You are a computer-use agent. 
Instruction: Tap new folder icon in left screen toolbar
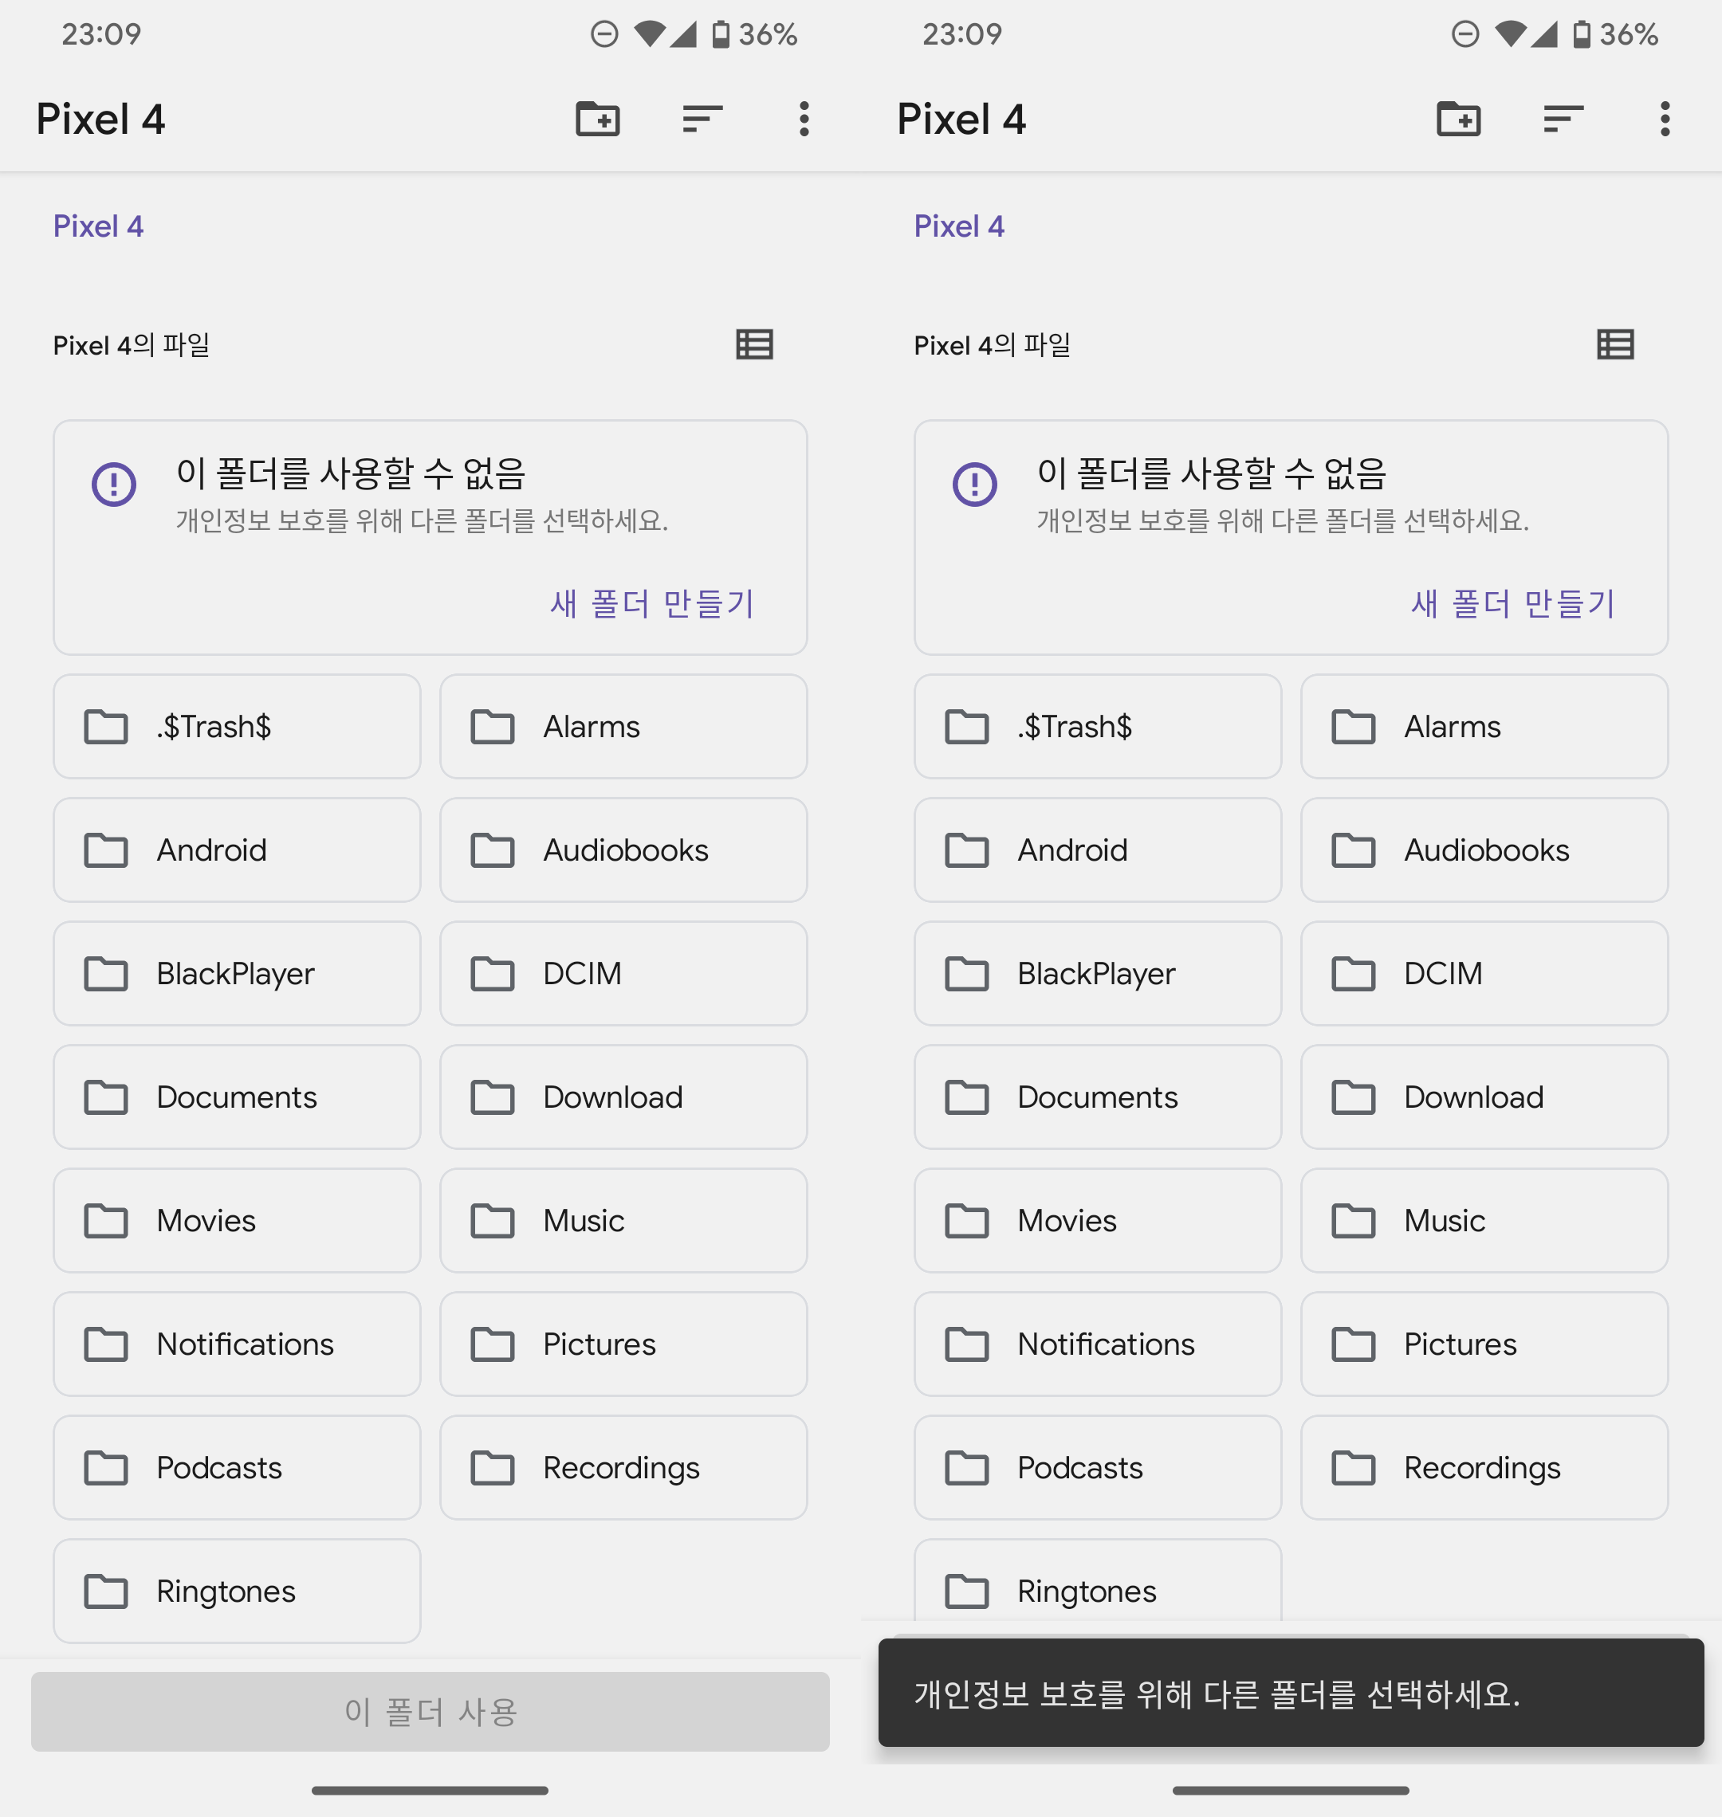[x=598, y=120]
